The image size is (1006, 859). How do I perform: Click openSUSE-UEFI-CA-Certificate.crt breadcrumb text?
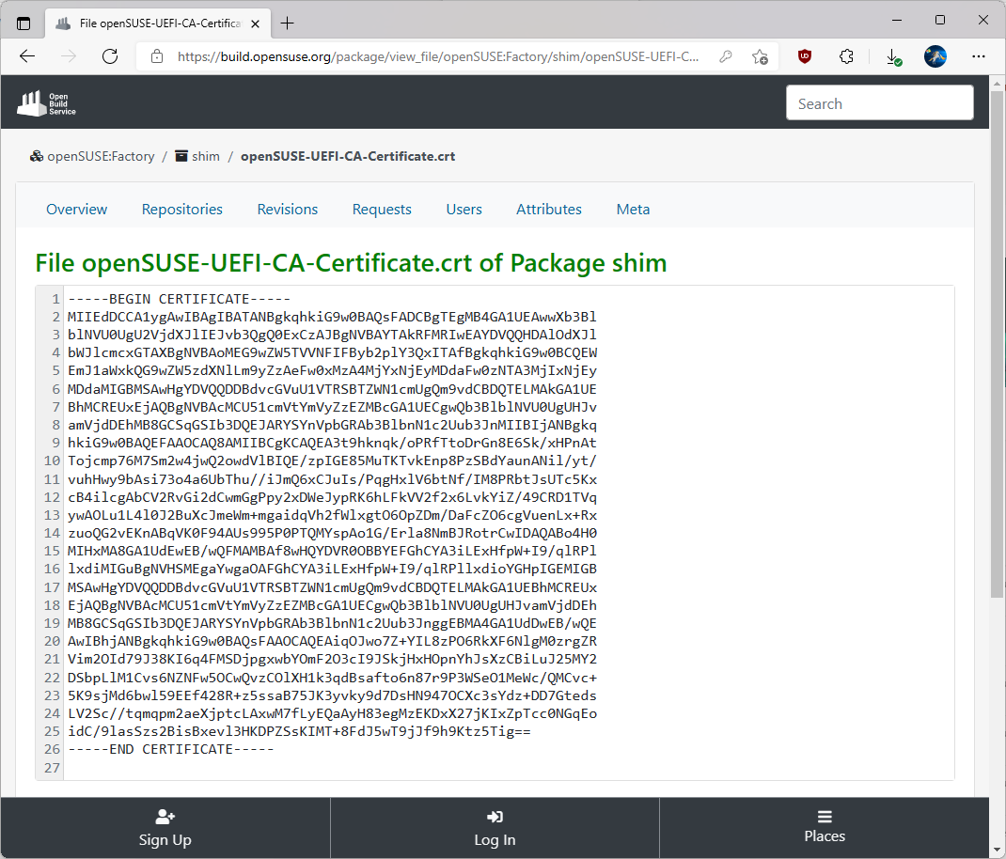coord(348,156)
